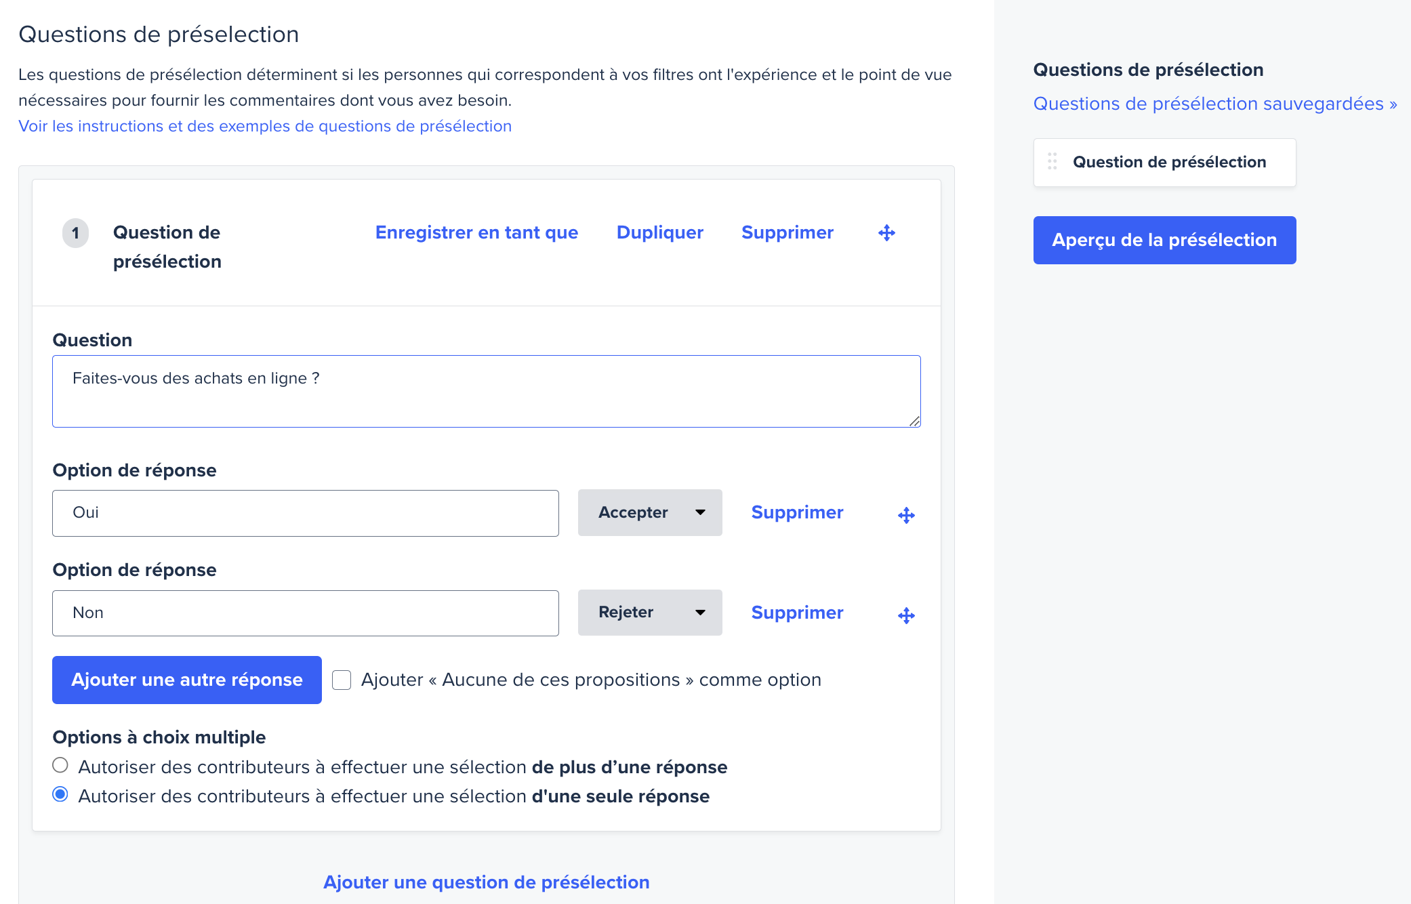The height and width of the screenshot is (904, 1411).
Task: Click the Question text field
Action: tap(487, 391)
